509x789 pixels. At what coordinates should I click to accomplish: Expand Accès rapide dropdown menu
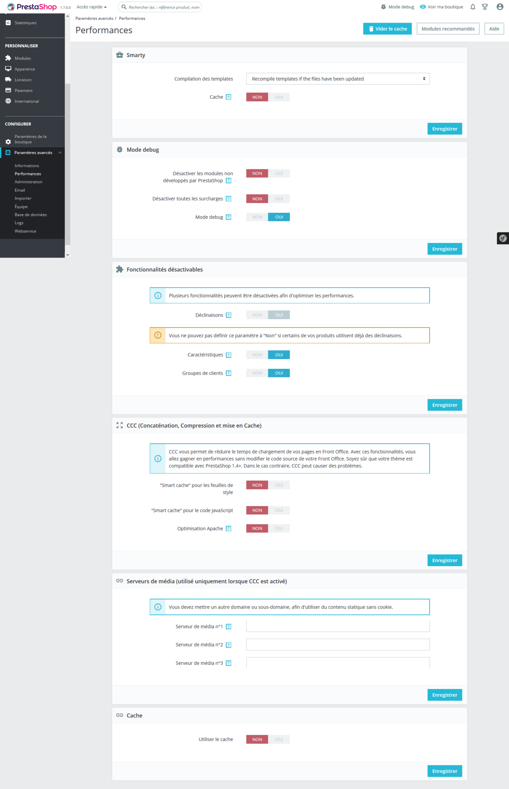92,7
